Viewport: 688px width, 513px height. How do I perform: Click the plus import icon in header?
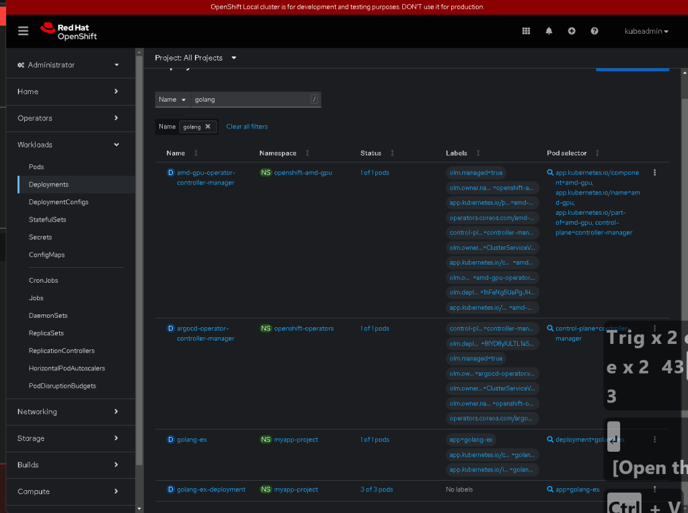click(572, 31)
